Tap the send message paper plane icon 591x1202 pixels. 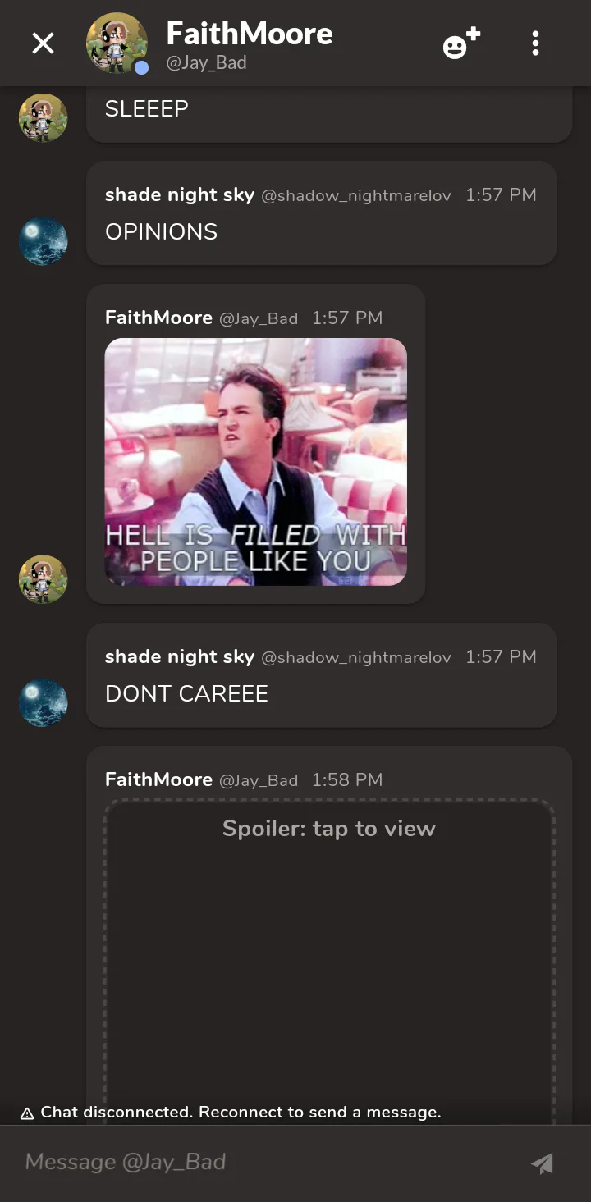pyautogui.click(x=542, y=1163)
